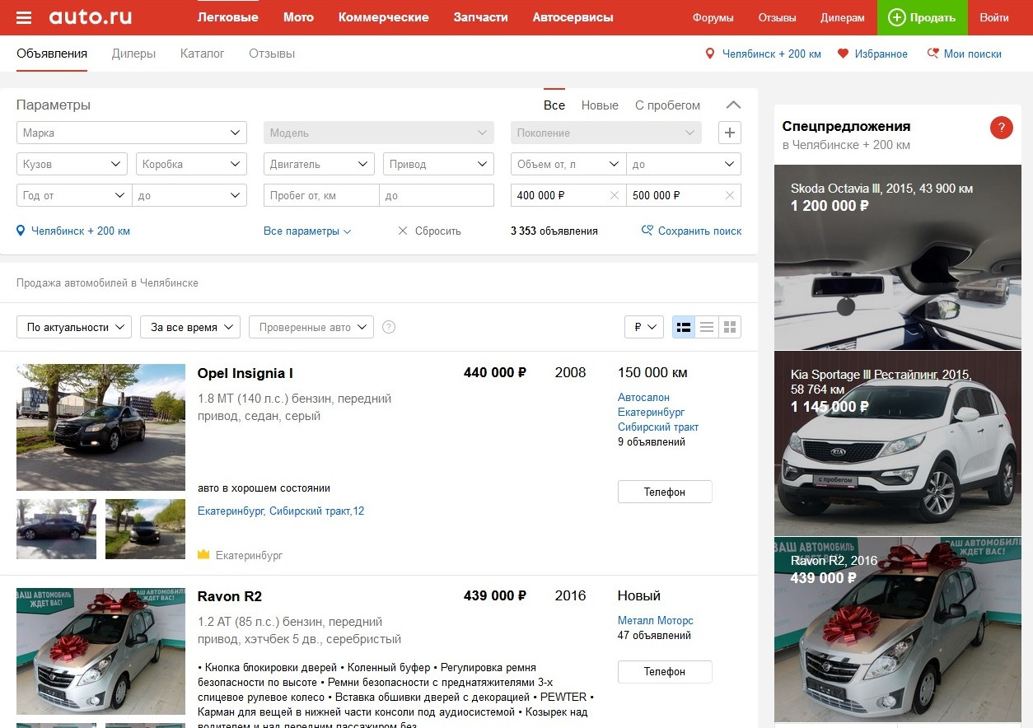
Task: Click the save-search icon beside Сохранить поиск
Action: click(647, 231)
